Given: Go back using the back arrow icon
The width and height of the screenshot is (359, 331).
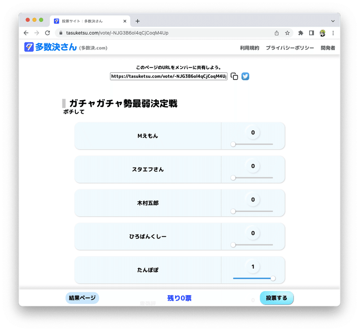Looking at the screenshot, I should click(26, 33).
